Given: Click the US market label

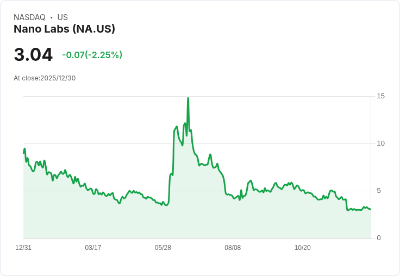Looking at the screenshot, I should (62, 17).
